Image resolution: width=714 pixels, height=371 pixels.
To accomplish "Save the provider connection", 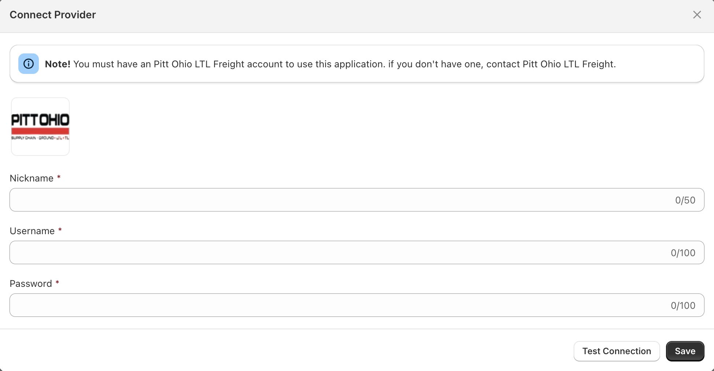I will click(x=685, y=351).
